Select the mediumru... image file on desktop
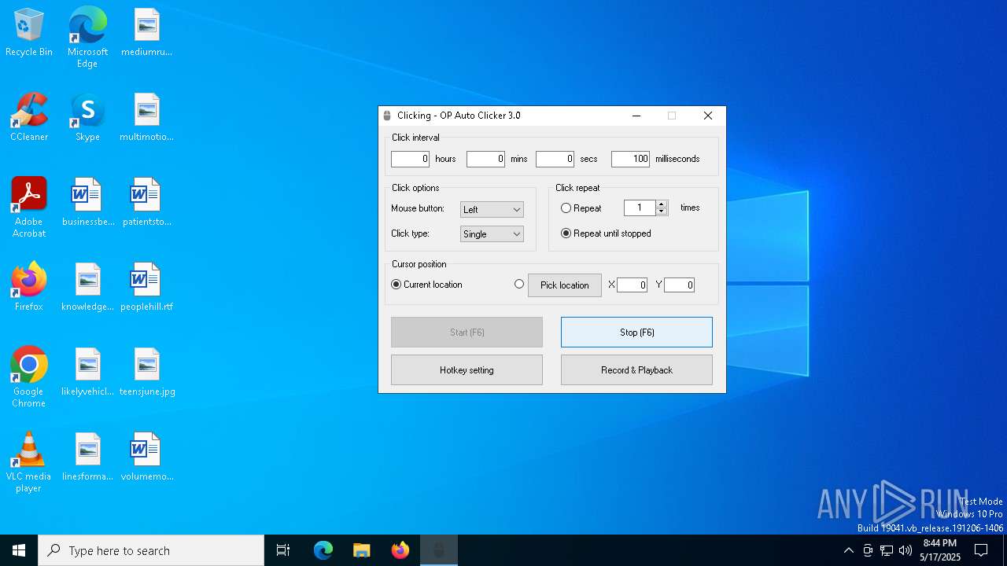Viewport: 1007px width, 566px height. coord(146,33)
